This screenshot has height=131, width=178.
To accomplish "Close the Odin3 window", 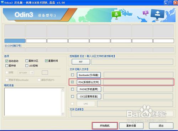I will click(176, 2).
